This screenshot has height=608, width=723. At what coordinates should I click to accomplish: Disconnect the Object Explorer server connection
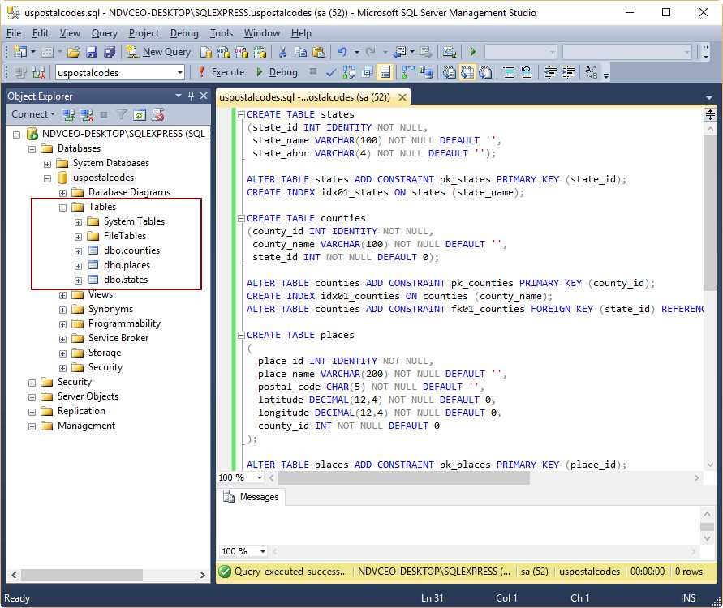click(84, 114)
